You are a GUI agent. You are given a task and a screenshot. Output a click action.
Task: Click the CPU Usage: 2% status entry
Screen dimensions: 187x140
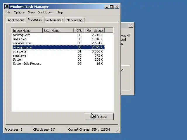click(50, 129)
